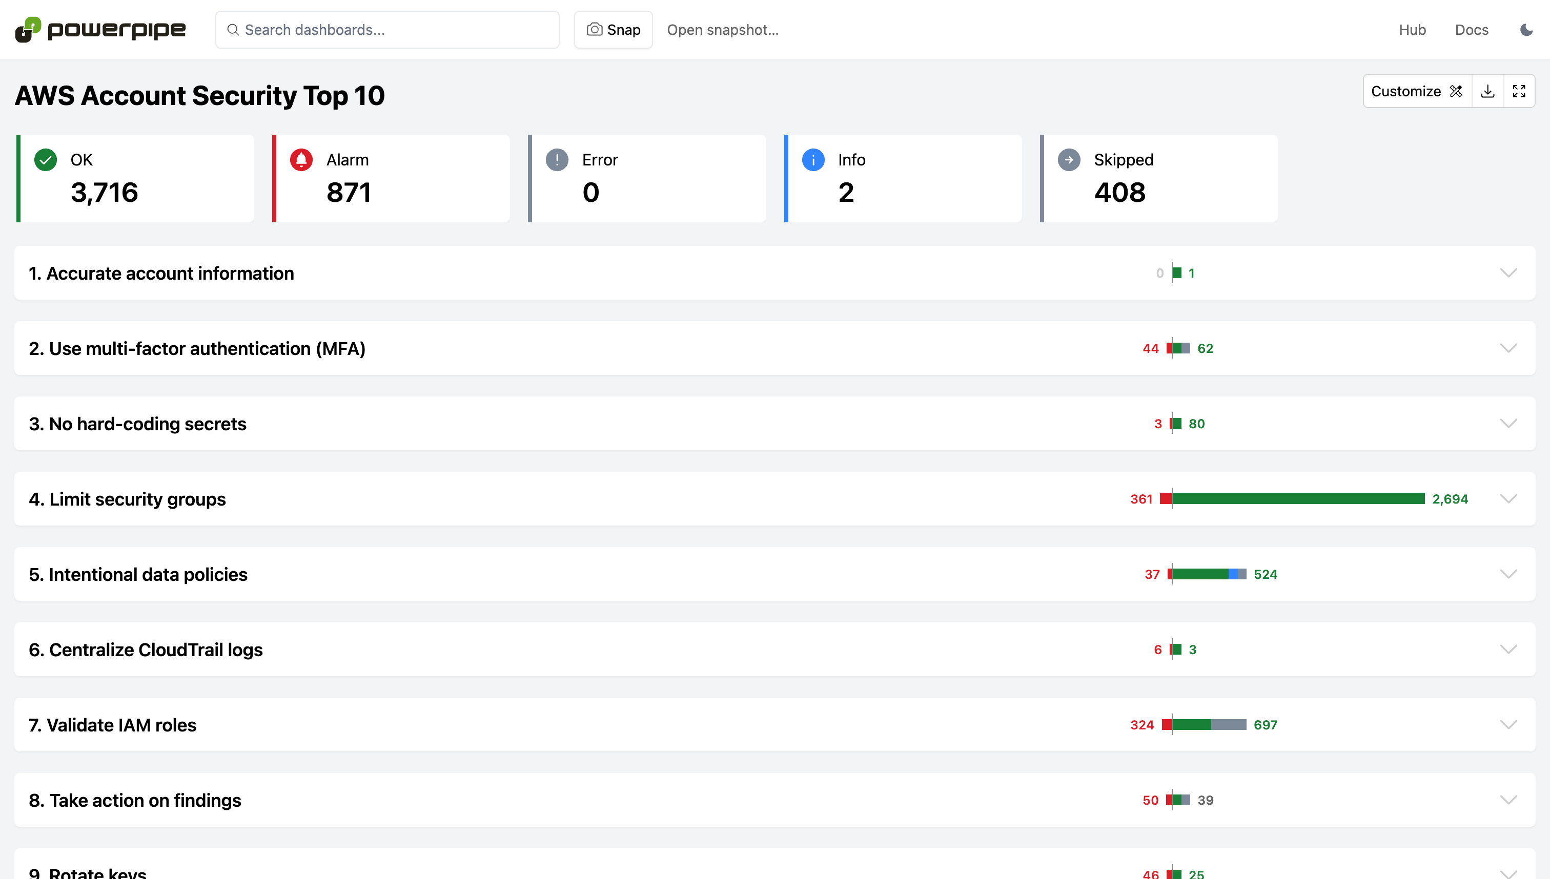Click the Powerpipe logo

click(x=100, y=30)
